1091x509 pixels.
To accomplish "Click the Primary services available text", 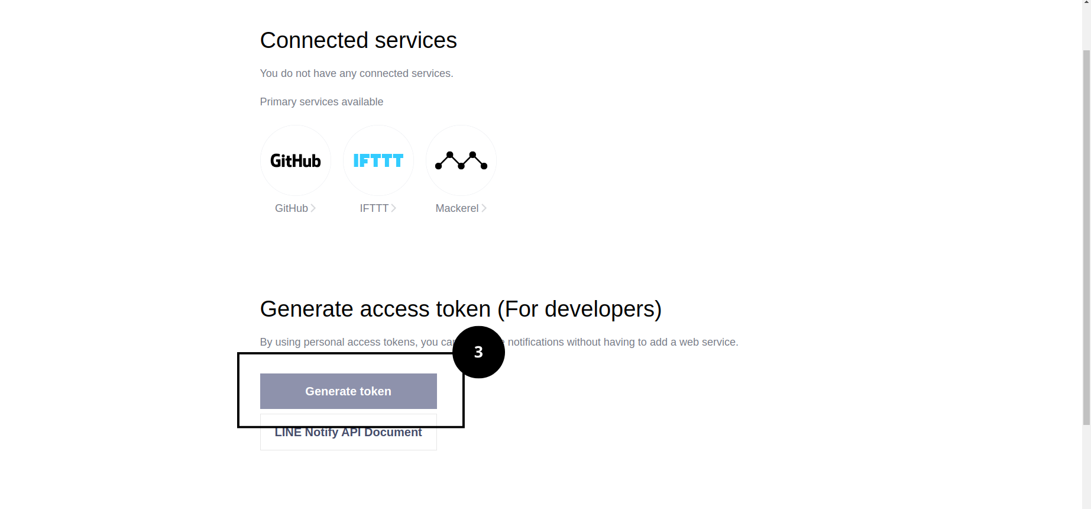I will click(322, 102).
